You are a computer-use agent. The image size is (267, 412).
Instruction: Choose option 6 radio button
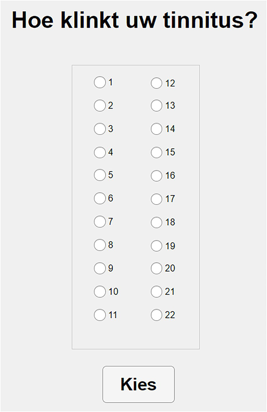(x=99, y=198)
